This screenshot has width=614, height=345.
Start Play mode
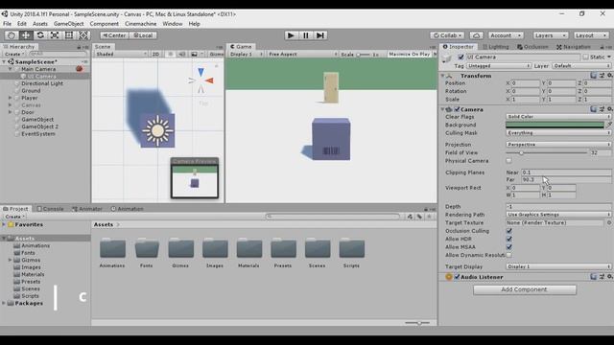coord(291,35)
